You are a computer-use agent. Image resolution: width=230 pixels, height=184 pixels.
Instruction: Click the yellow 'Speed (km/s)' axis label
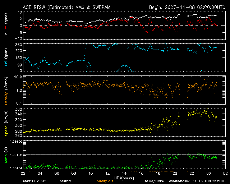(x=6, y=123)
